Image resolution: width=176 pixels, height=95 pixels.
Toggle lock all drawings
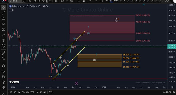pos(3,76)
